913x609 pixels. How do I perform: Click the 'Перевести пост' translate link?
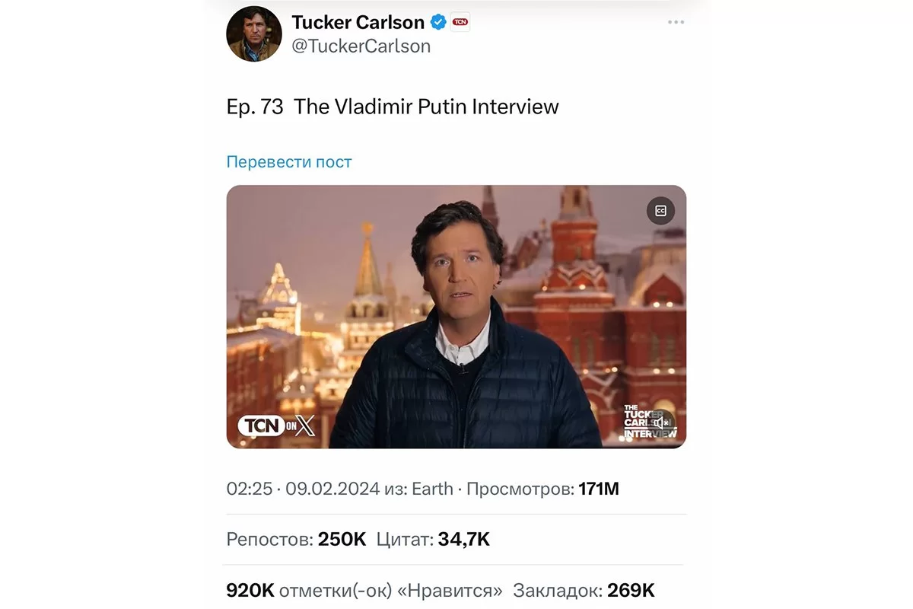tap(289, 162)
